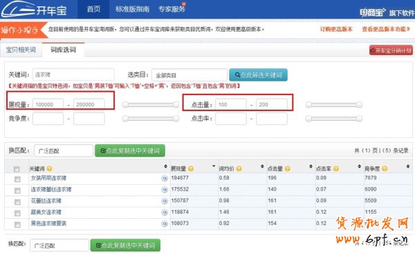Focus the 展现量 minimum field showing 100000
Viewport: 415px width, 254px height.
pos(48,104)
